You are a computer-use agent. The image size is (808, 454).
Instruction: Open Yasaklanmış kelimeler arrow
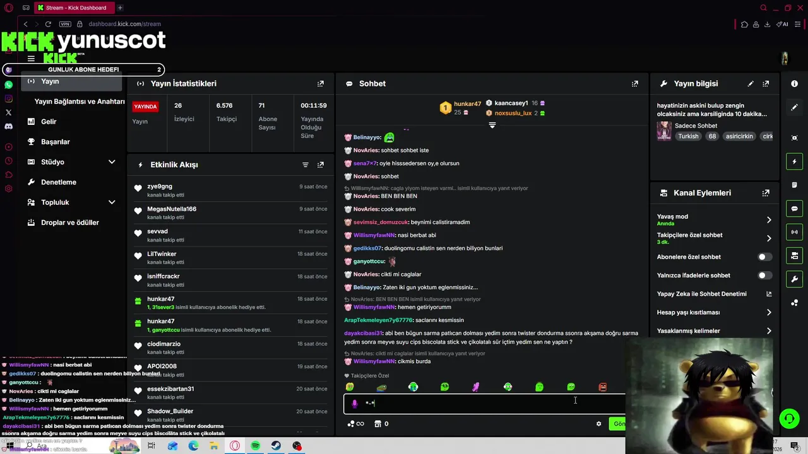click(x=769, y=330)
